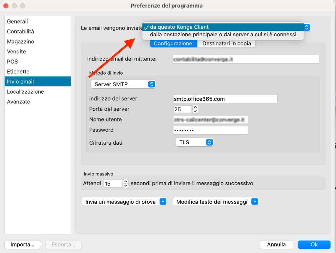Select Magazzino in the sidebar
The width and height of the screenshot is (336, 253).
[x=21, y=42]
